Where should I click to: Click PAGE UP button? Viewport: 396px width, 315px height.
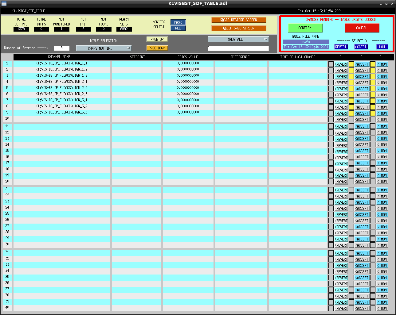157,40
